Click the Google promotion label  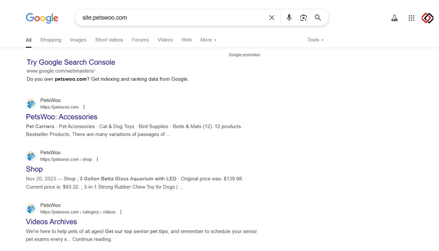pyautogui.click(x=244, y=55)
